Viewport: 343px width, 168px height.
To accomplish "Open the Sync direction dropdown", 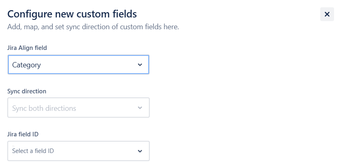I will click(79, 108).
